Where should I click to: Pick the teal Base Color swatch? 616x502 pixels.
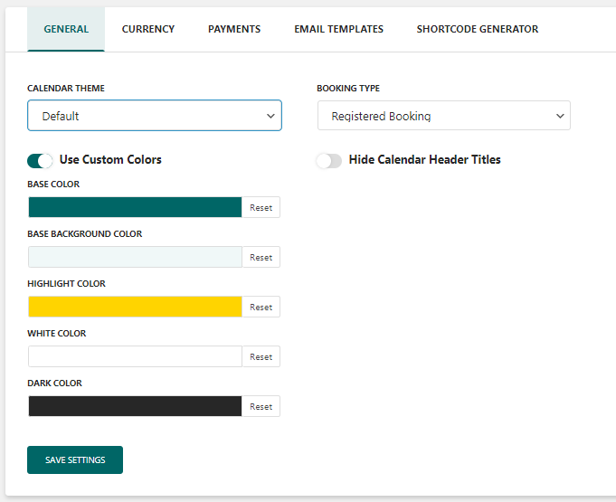point(135,207)
